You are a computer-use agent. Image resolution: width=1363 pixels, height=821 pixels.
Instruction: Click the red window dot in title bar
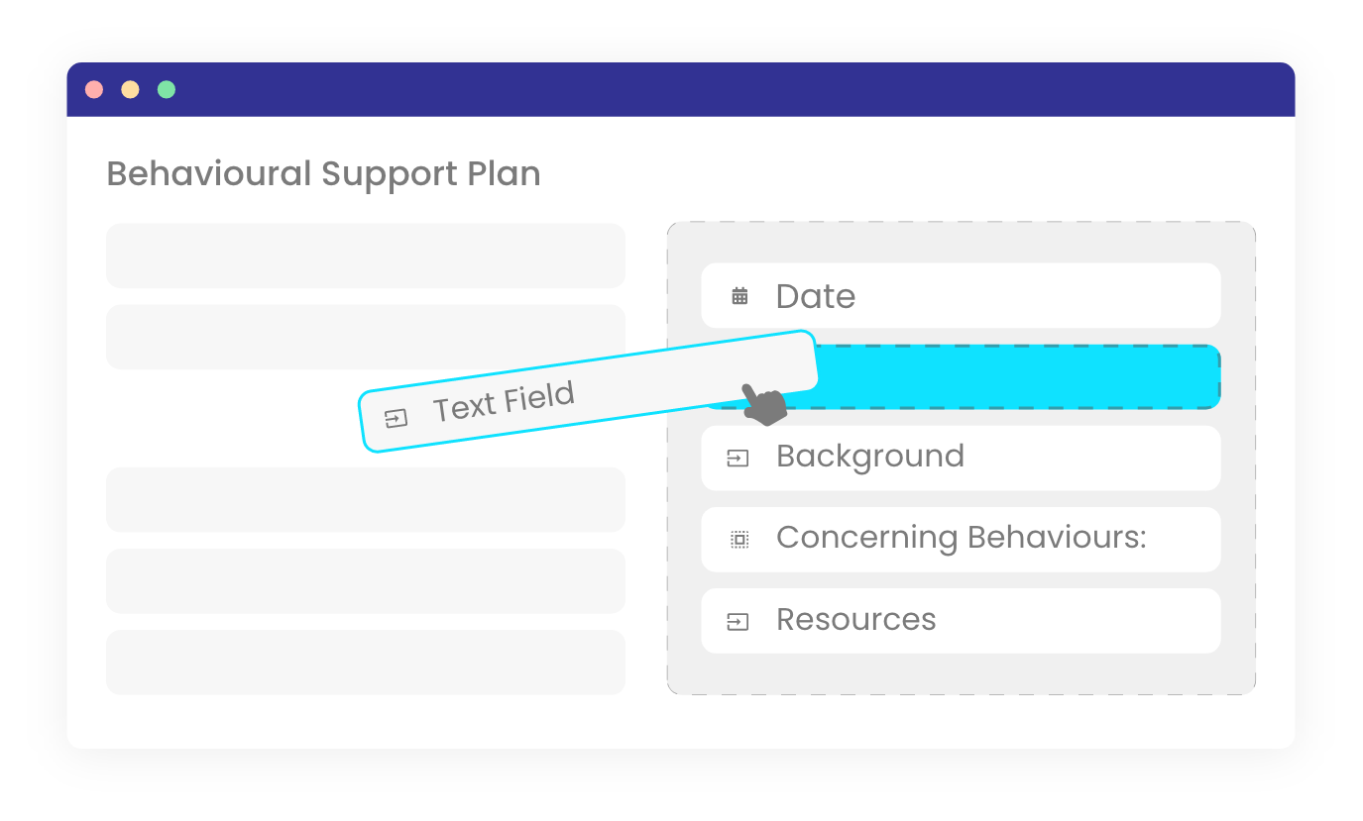point(94,90)
